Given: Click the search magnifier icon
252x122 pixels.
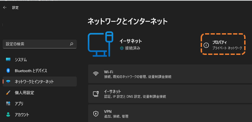Looking at the screenshot, I should pyautogui.click(x=71, y=44).
